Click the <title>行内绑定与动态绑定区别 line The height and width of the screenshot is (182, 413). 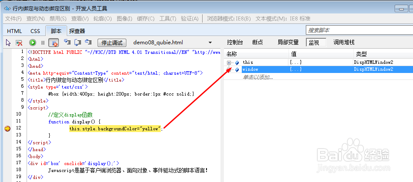click(76, 80)
